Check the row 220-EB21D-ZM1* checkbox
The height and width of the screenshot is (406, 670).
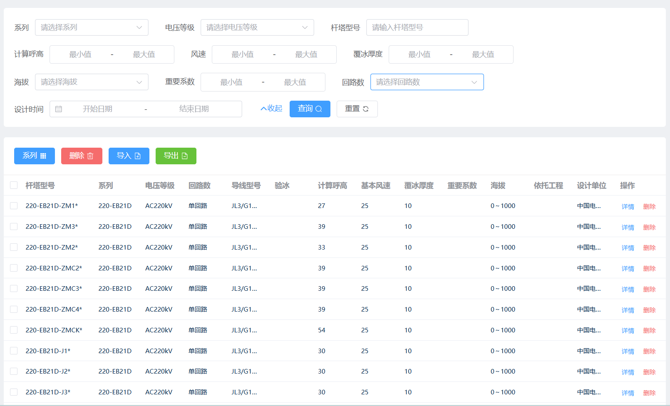pyautogui.click(x=14, y=205)
